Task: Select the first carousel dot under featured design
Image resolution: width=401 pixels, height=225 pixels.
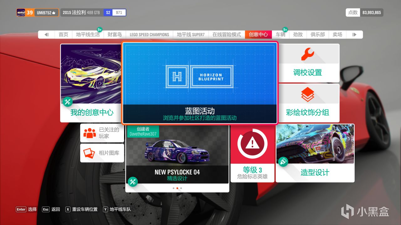Action: (x=174, y=188)
